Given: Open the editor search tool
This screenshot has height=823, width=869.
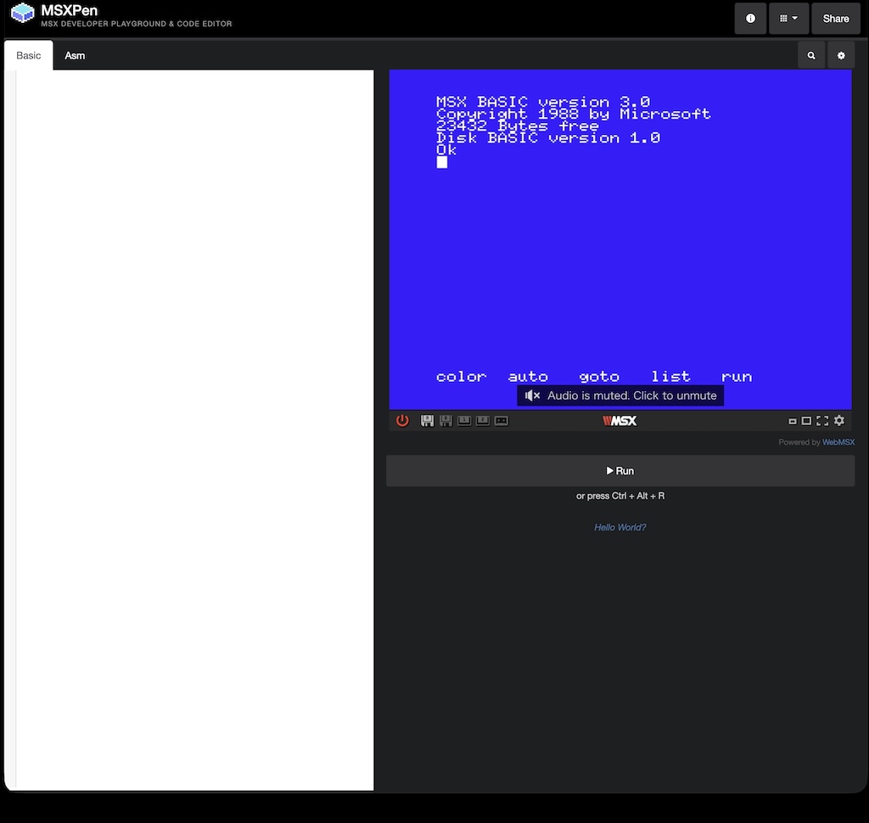Looking at the screenshot, I should tap(810, 54).
